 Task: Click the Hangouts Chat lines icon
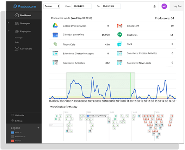tap(120, 35)
